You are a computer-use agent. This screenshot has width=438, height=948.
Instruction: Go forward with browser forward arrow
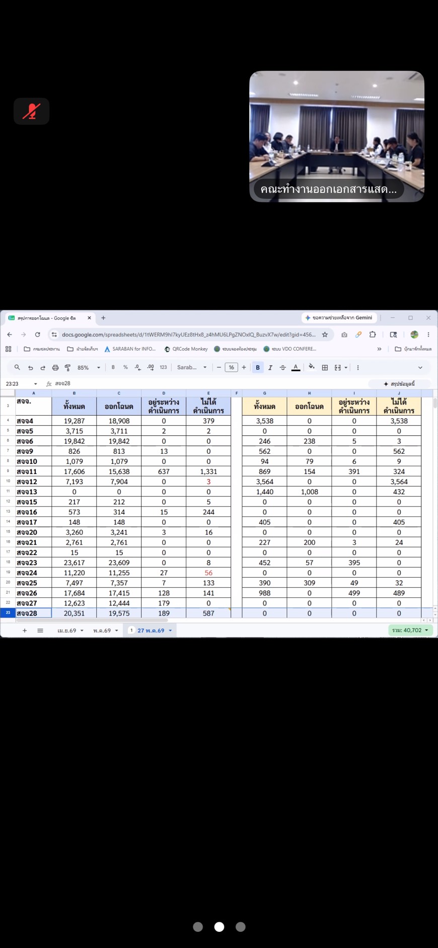pyautogui.click(x=23, y=334)
